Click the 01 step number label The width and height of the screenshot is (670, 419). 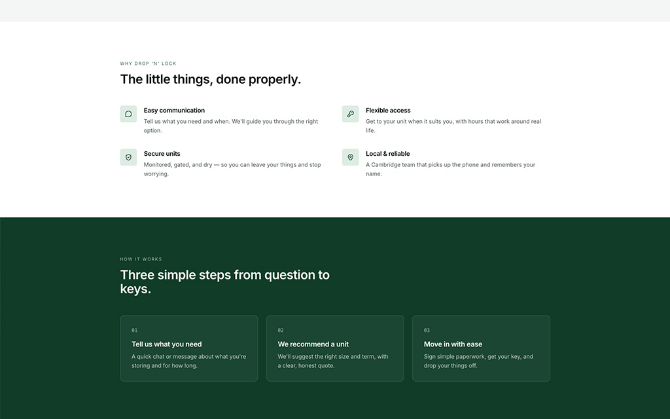135,330
